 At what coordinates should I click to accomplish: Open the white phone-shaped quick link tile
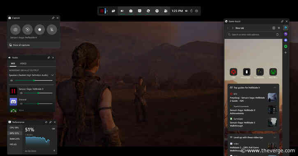pos(247,72)
